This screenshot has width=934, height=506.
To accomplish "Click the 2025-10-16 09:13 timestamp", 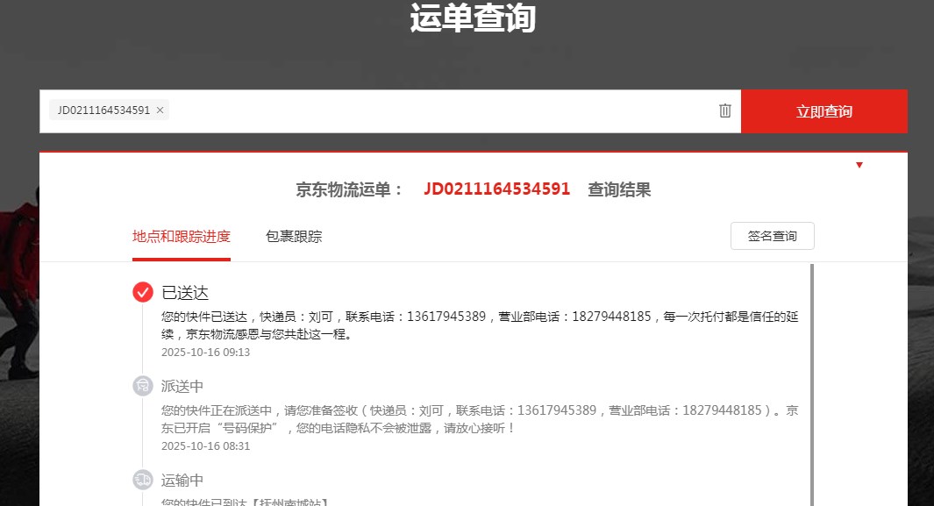I will click(206, 353).
